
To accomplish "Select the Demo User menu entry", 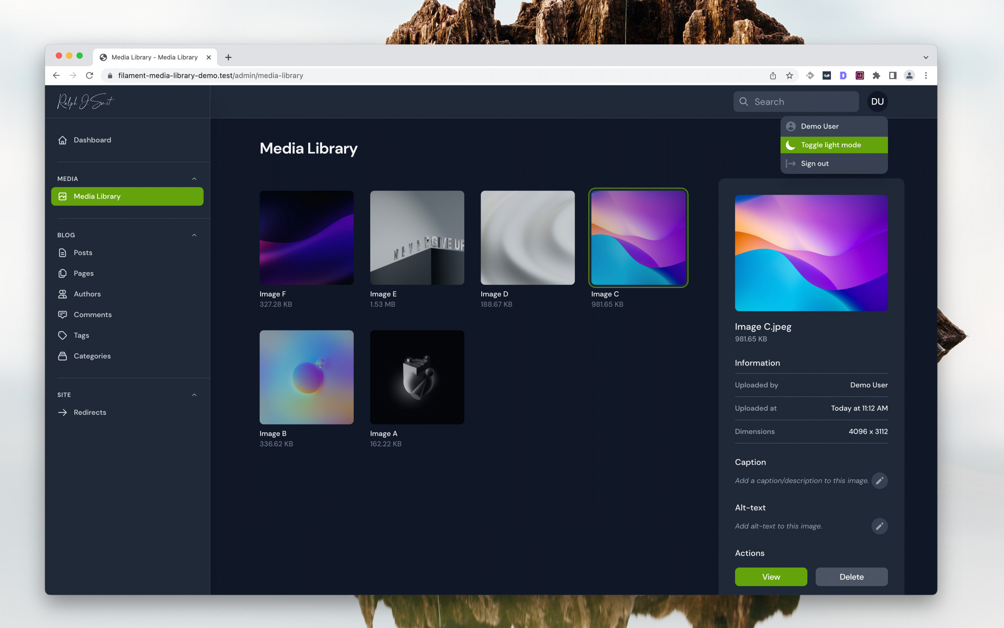I will [x=834, y=126].
